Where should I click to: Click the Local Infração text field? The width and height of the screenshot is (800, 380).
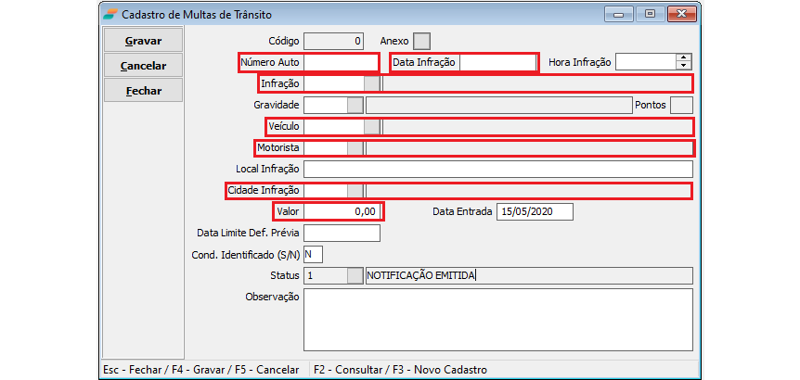click(x=497, y=169)
